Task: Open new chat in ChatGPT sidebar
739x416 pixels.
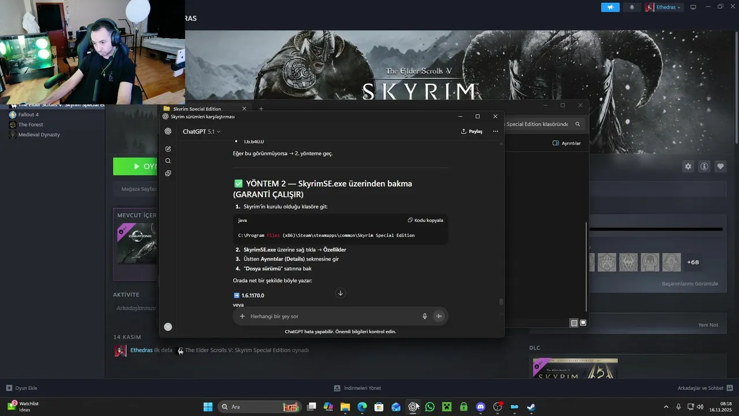Action: (168, 149)
